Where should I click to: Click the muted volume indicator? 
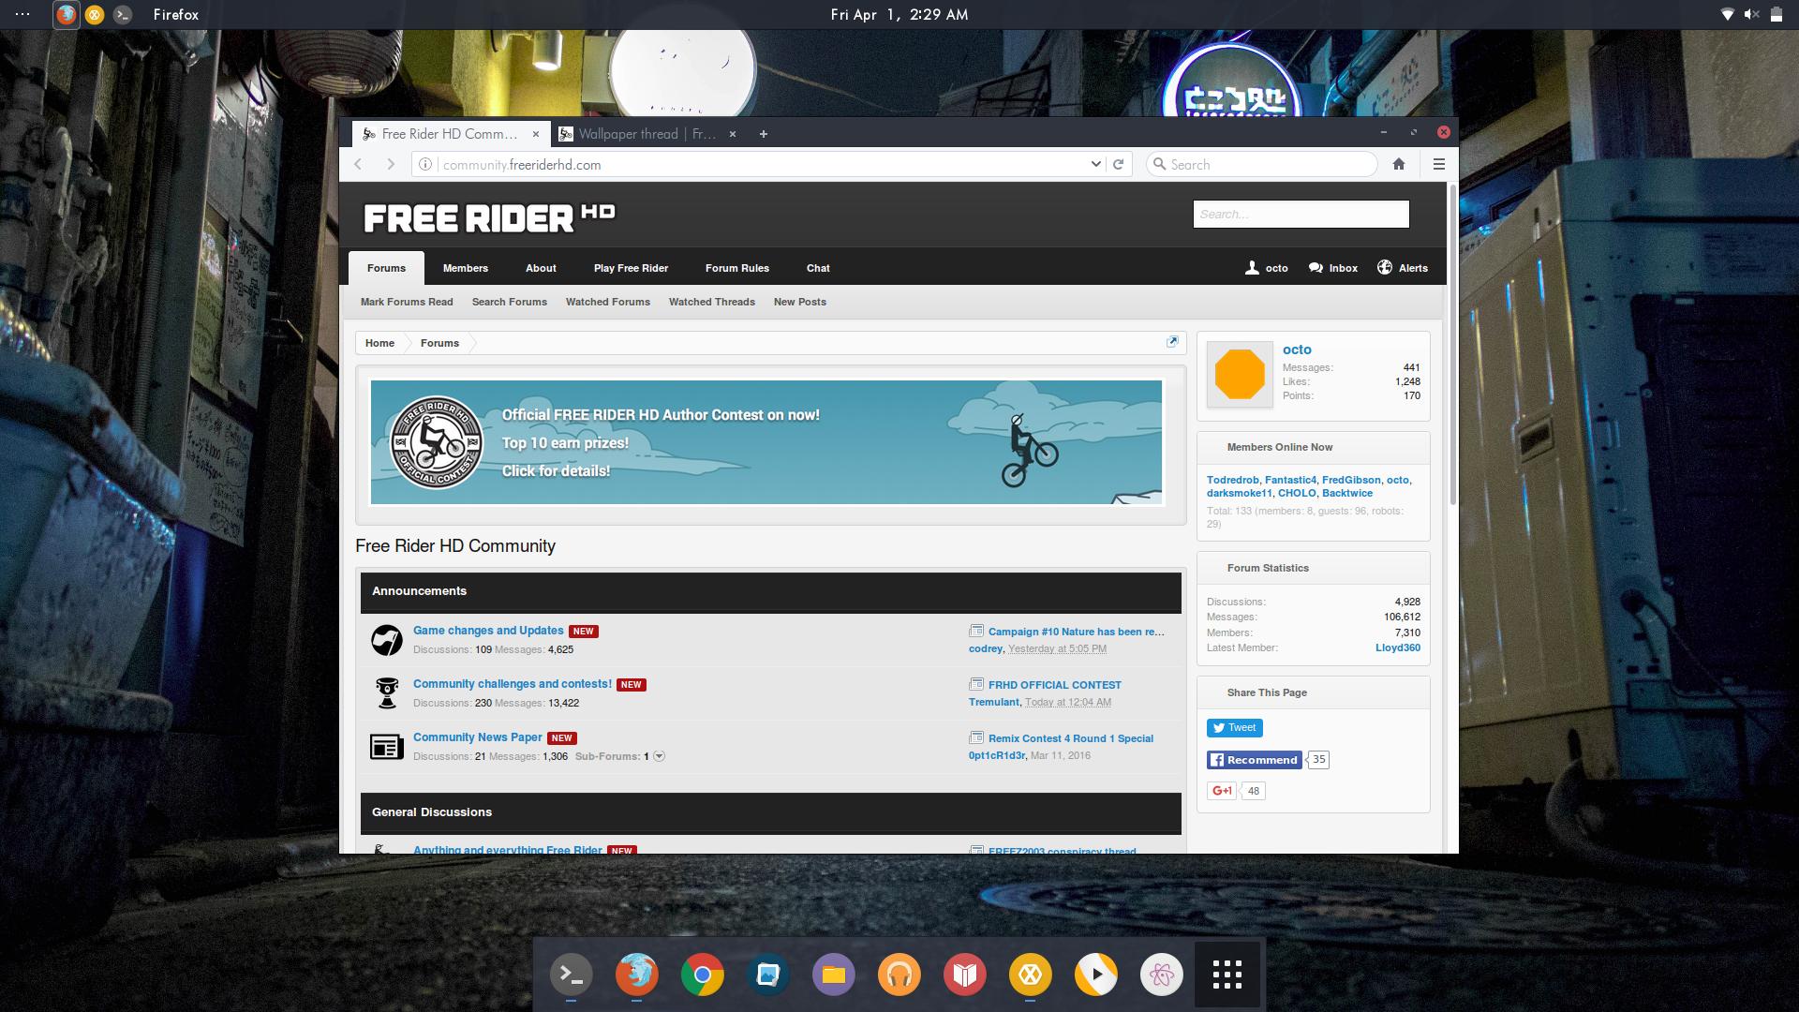click(1751, 15)
